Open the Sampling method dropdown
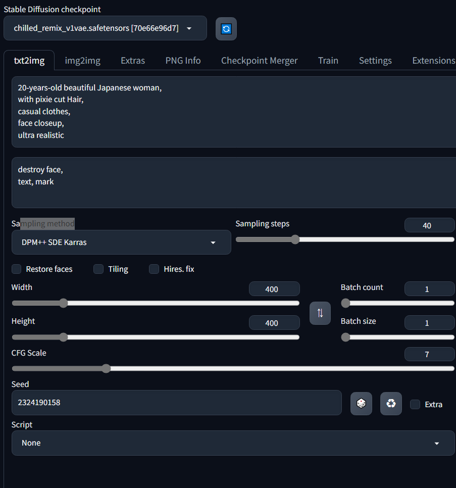 pyautogui.click(x=121, y=242)
